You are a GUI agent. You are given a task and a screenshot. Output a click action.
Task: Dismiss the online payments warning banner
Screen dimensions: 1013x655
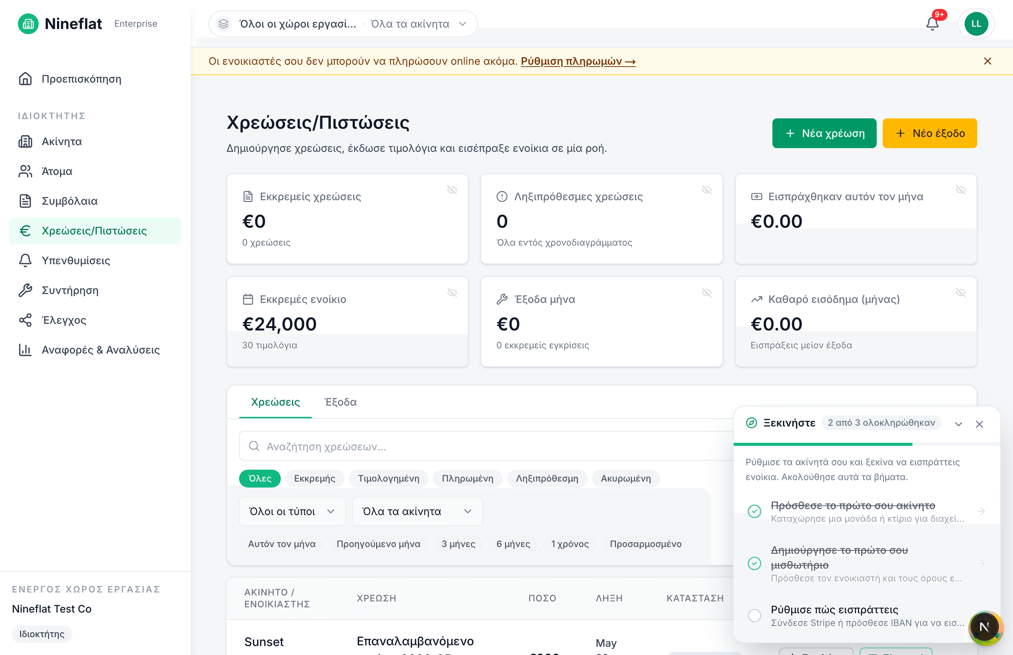[x=987, y=61]
